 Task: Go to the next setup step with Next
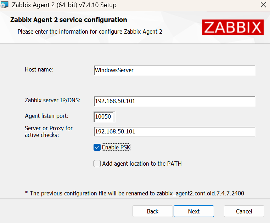click(x=194, y=211)
